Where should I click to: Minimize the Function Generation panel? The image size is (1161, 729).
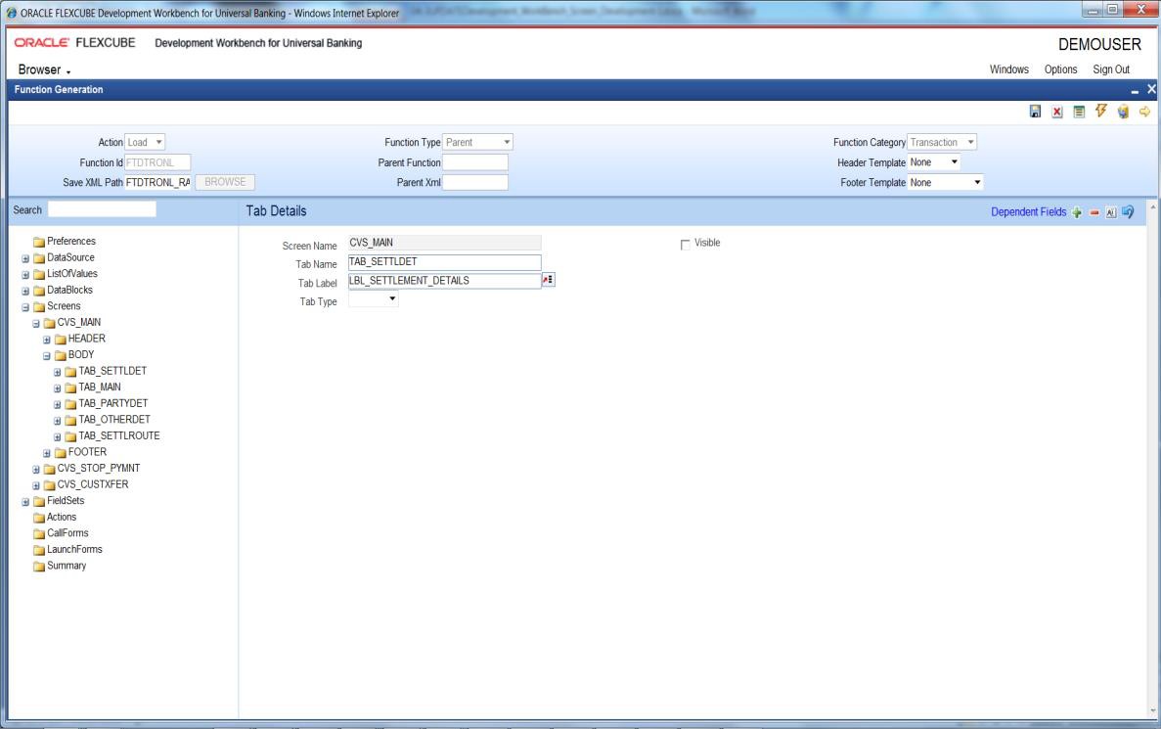tap(1135, 90)
